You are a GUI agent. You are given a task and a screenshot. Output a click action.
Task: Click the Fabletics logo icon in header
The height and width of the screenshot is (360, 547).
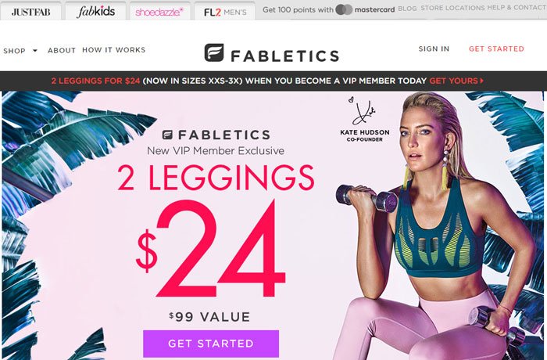(214, 52)
